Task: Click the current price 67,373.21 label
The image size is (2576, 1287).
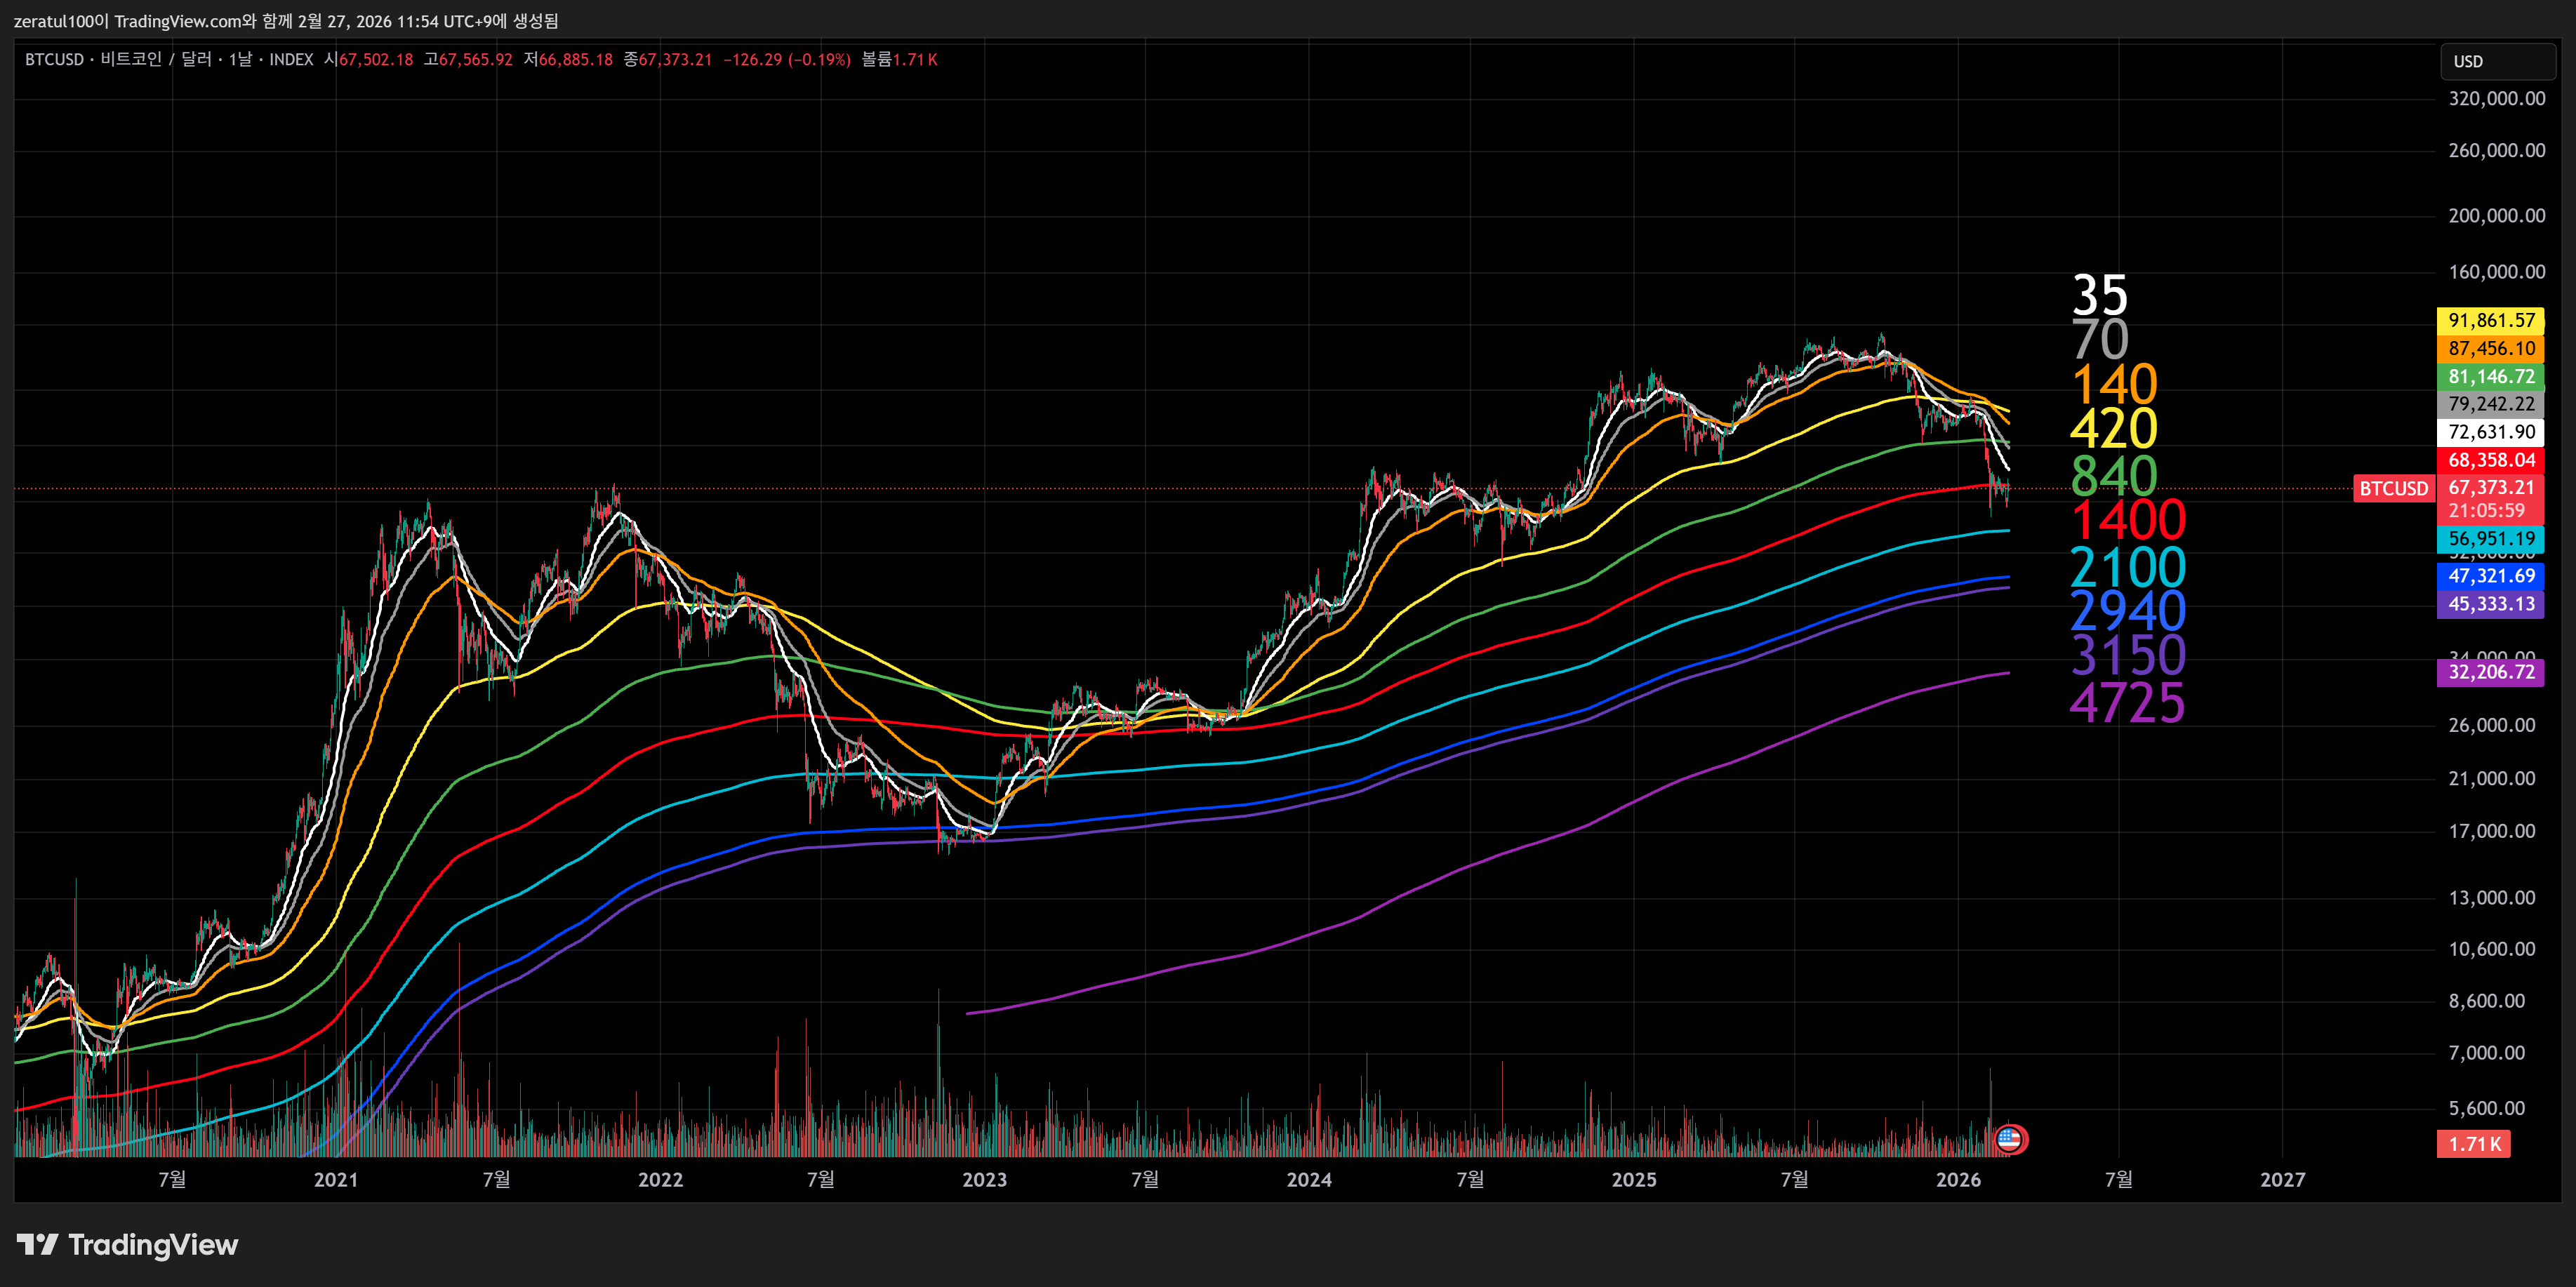Action: (x=2490, y=487)
